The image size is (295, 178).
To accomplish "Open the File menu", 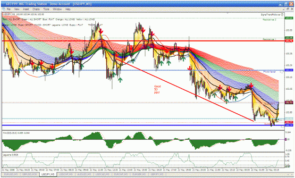I will click(8, 9).
